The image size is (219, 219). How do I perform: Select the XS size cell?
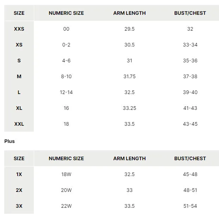[19, 45]
